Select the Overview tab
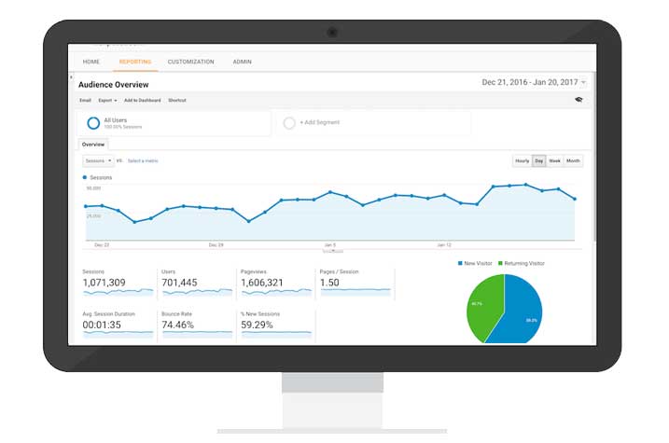 pyautogui.click(x=93, y=145)
